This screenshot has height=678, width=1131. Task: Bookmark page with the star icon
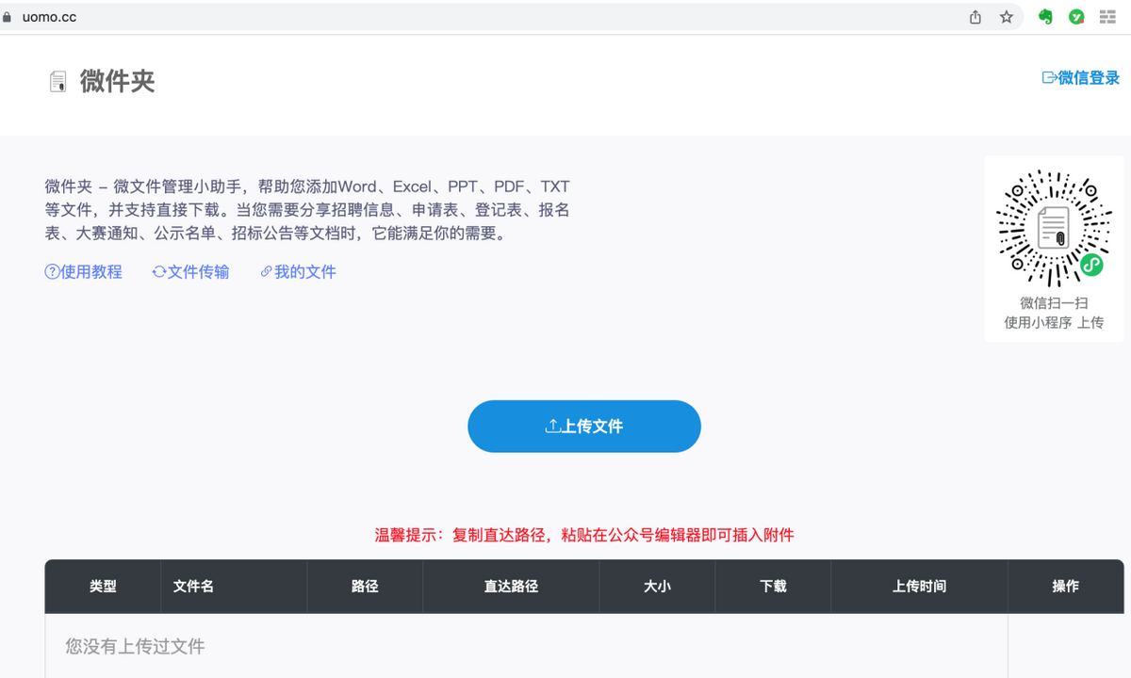[x=1007, y=17]
